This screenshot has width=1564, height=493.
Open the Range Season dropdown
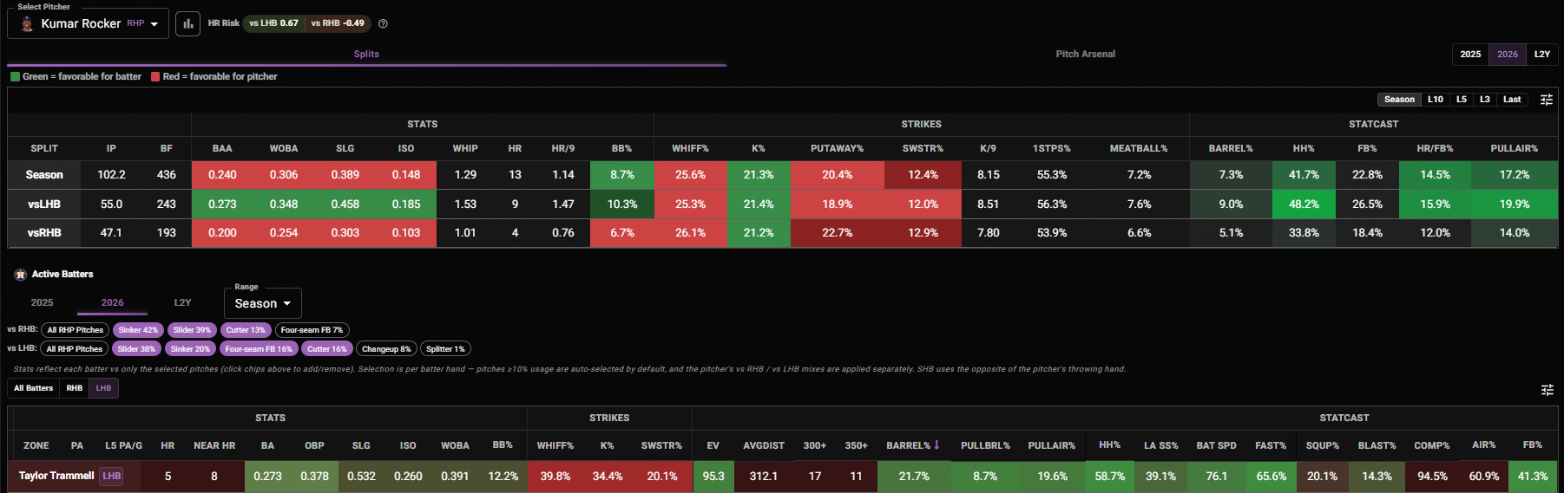[x=262, y=303]
